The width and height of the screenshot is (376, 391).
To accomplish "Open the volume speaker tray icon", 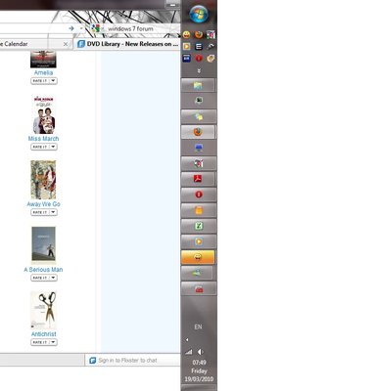I will pyautogui.click(x=201, y=352).
